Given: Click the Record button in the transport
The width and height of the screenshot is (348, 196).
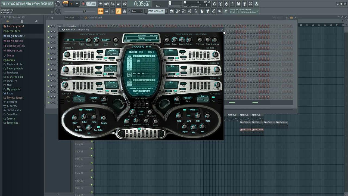Looking at the screenshot, I should pos(83,4).
